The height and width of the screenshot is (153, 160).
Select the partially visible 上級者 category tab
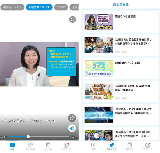[74, 7]
